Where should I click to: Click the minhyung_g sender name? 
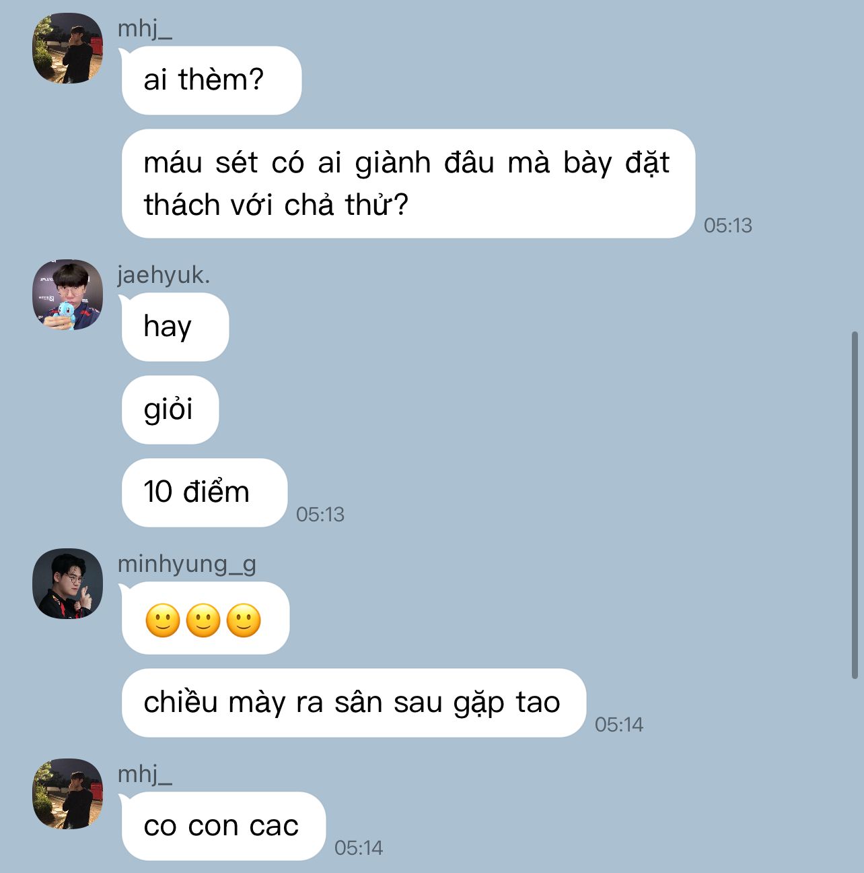(186, 564)
